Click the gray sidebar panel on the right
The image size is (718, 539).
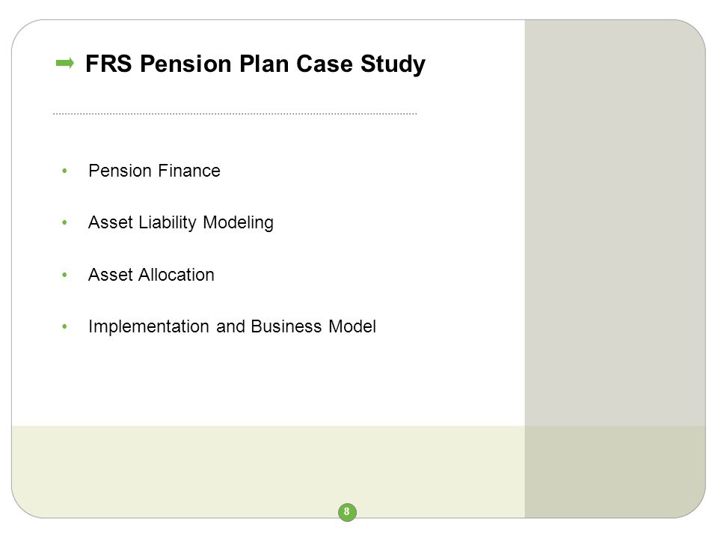[x=615, y=222]
